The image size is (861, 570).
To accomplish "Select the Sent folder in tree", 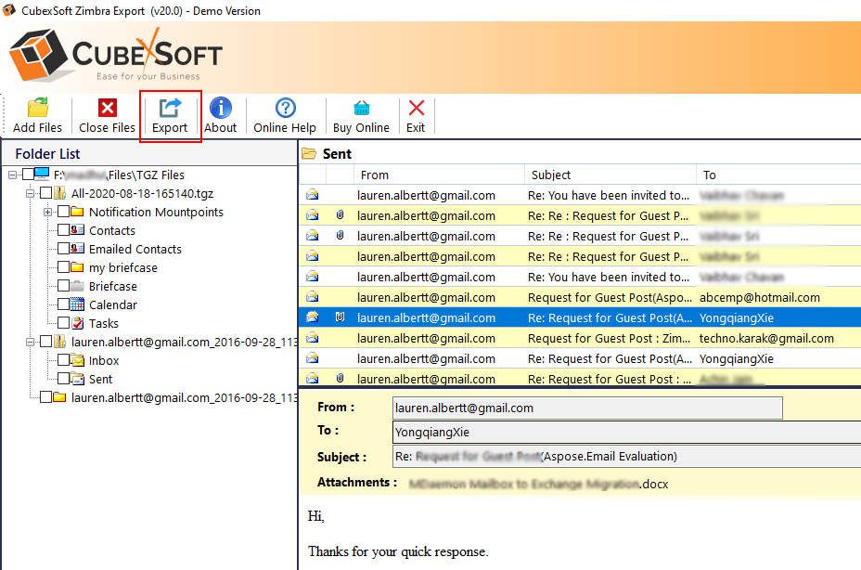I will [100, 379].
